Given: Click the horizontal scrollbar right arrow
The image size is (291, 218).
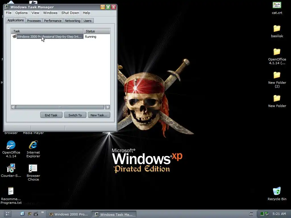Looking at the screenshot, I should tap(107, 107).
